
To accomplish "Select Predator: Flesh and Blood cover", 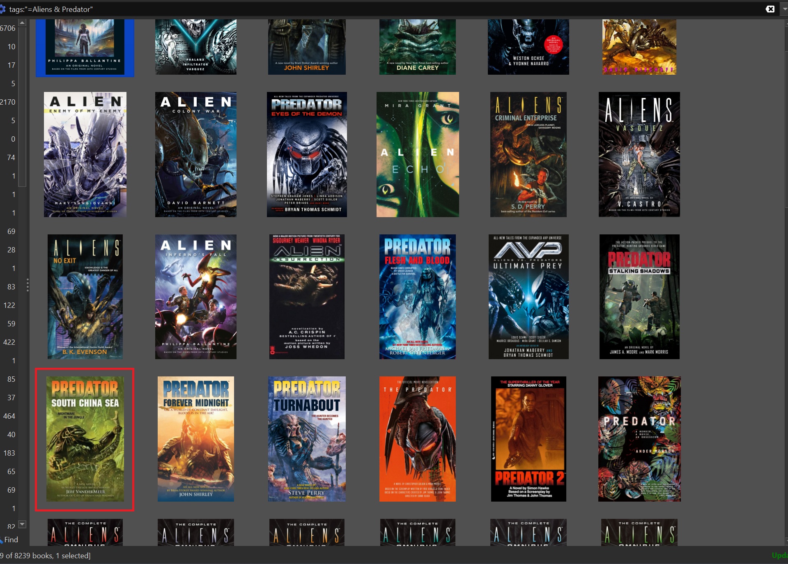I will click(418, 297).
